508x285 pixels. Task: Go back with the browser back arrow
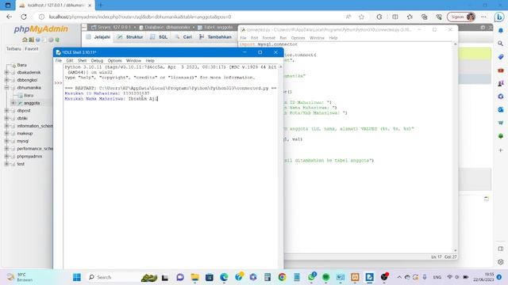tap(9, 17)
